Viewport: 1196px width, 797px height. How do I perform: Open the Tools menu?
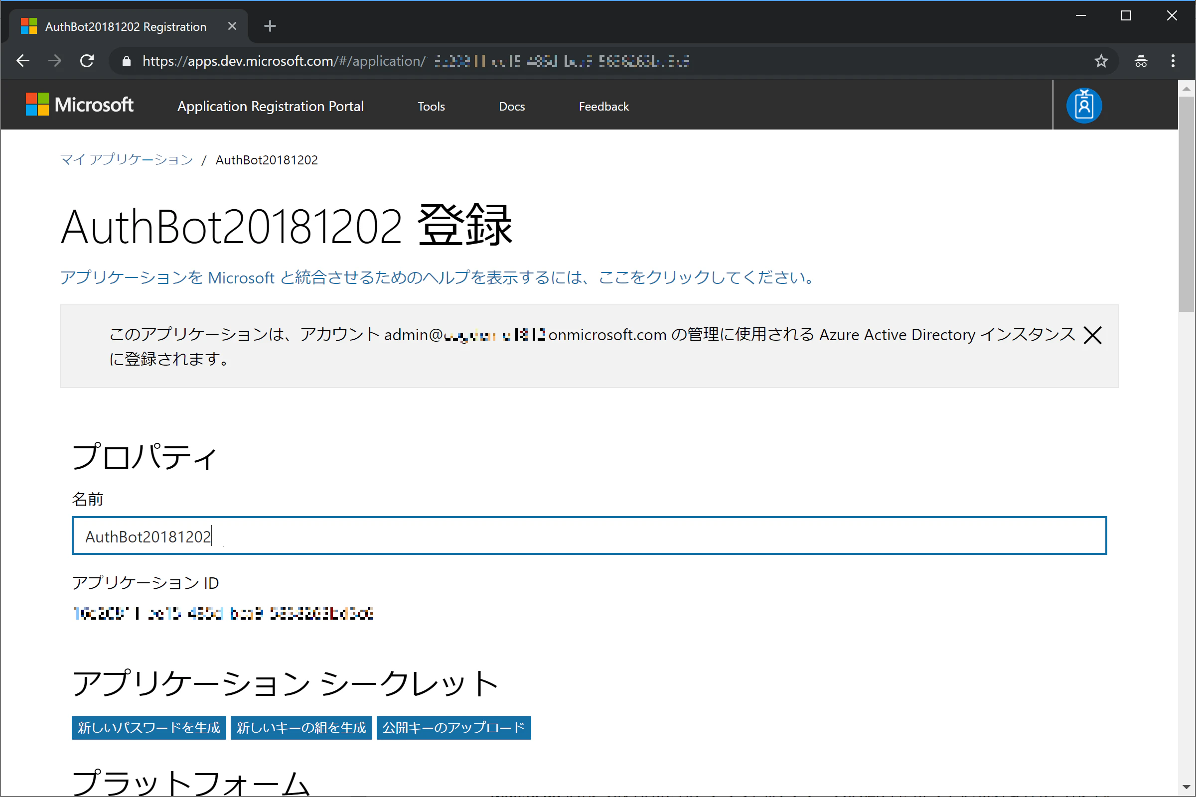click(x=431, y=106)
